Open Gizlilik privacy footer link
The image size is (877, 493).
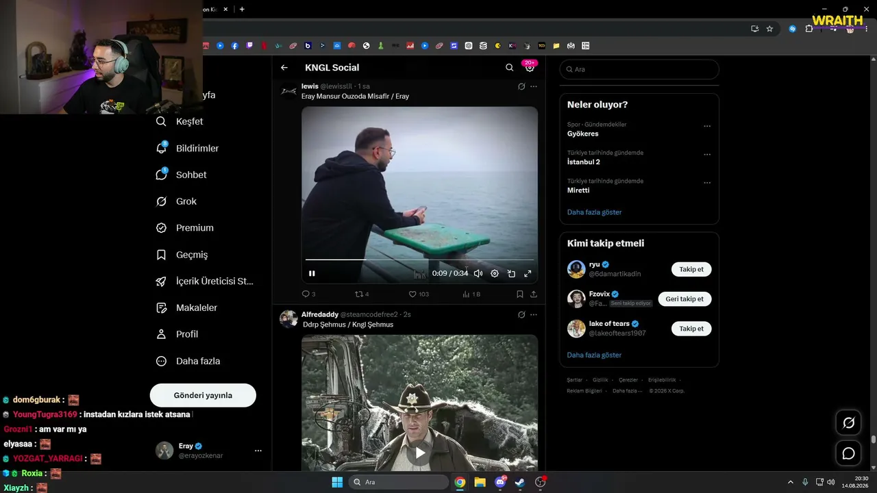click(600, 380)
